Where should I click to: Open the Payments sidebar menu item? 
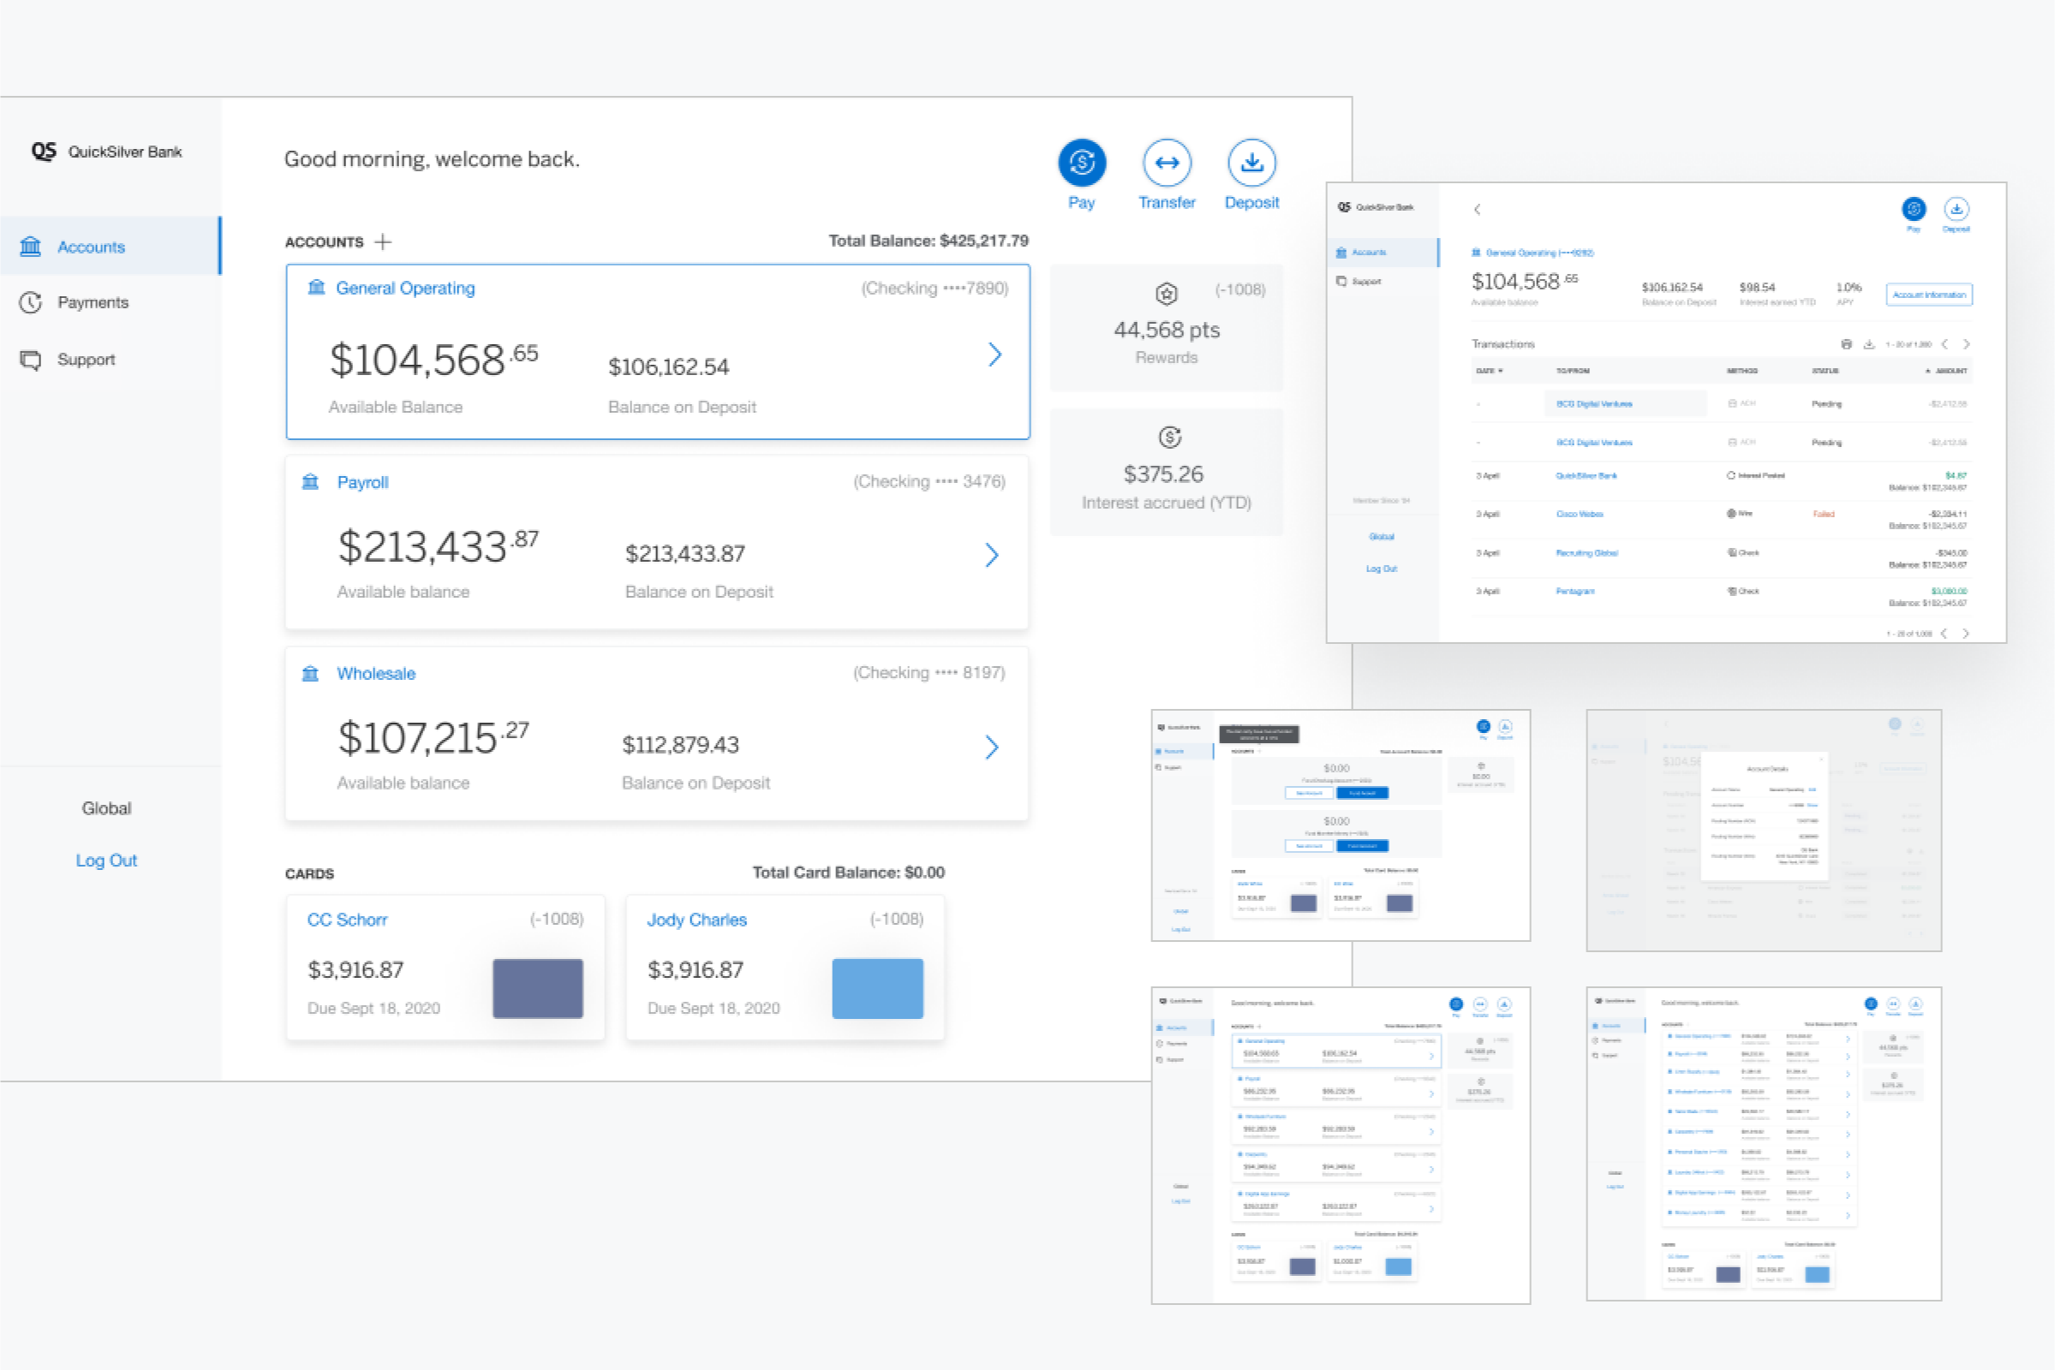click(92, 302)
